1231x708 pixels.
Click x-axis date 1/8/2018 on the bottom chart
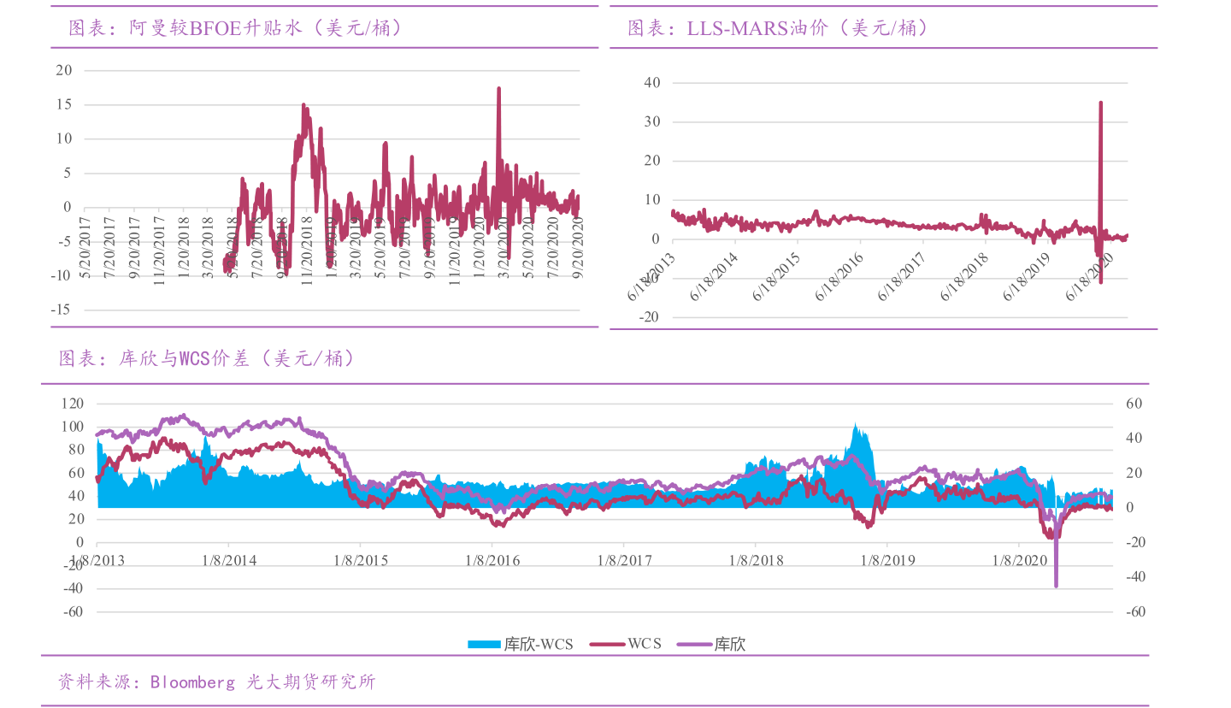[756, 560]
